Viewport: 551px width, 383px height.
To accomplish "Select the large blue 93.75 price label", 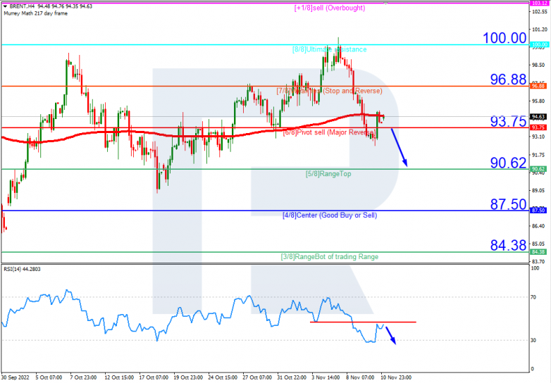I will click(509, 122).
